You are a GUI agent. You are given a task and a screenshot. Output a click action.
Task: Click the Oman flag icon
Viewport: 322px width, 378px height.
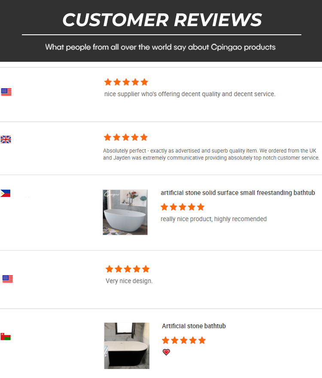pyautogui.click(x=6, y=336)
